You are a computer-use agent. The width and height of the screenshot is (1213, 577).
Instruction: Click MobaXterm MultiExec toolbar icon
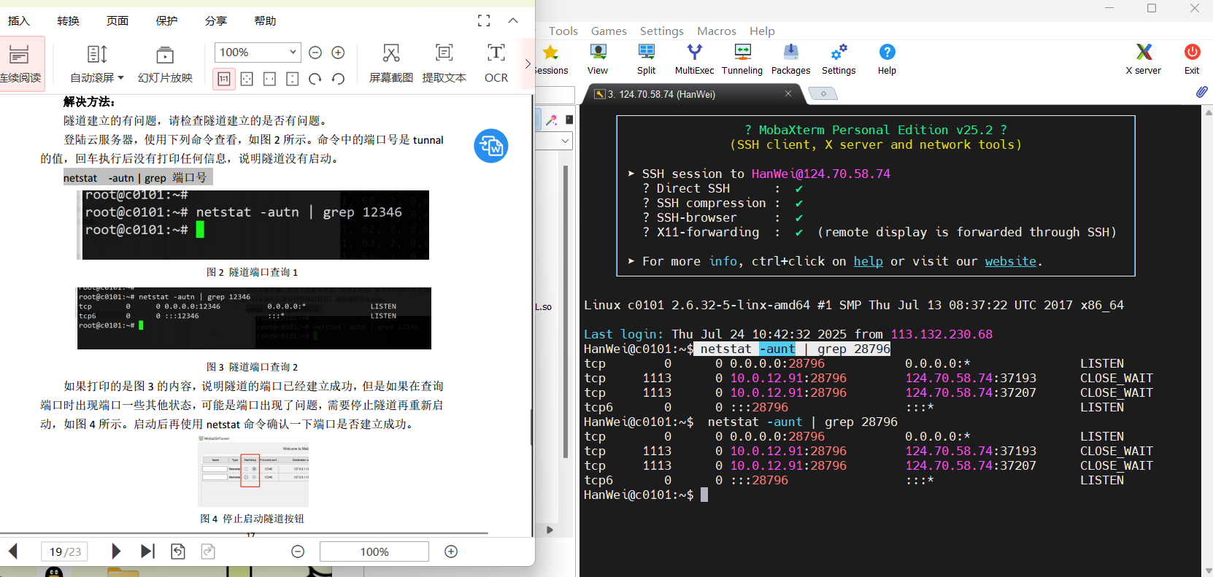pos(694,59)
